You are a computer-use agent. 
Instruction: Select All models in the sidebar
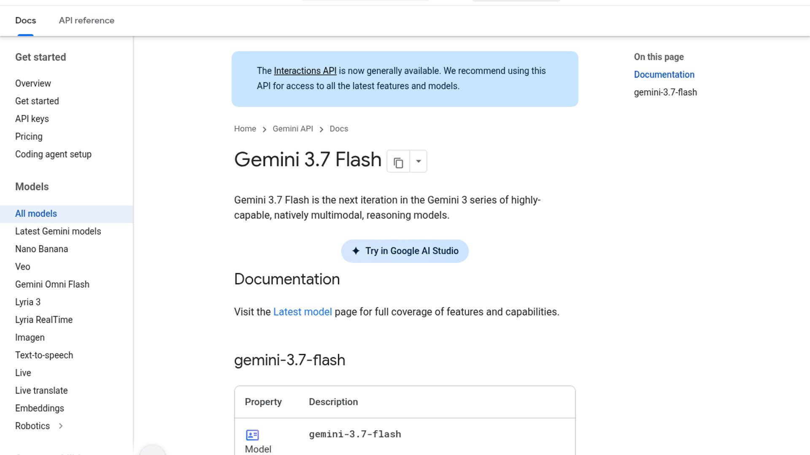coord(66,214)
